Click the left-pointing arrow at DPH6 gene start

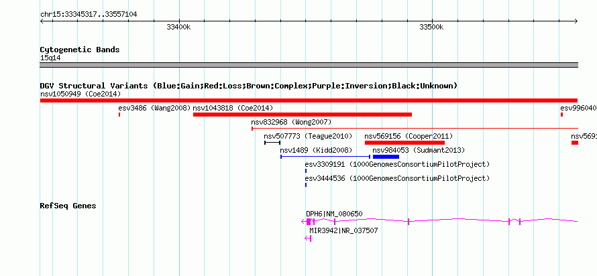coord(303,222)
